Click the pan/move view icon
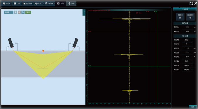Screen dimensions: 198x109 (x=15, y=12)
